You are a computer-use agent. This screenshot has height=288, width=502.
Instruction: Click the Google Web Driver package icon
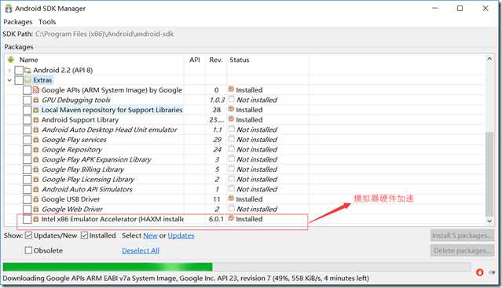point(36,209)
